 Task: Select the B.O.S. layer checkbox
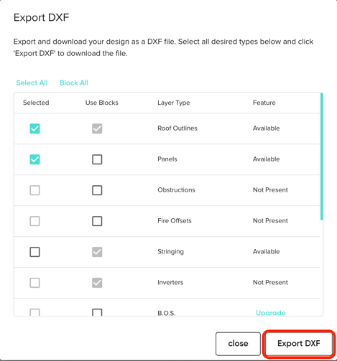tap(34, 312)
